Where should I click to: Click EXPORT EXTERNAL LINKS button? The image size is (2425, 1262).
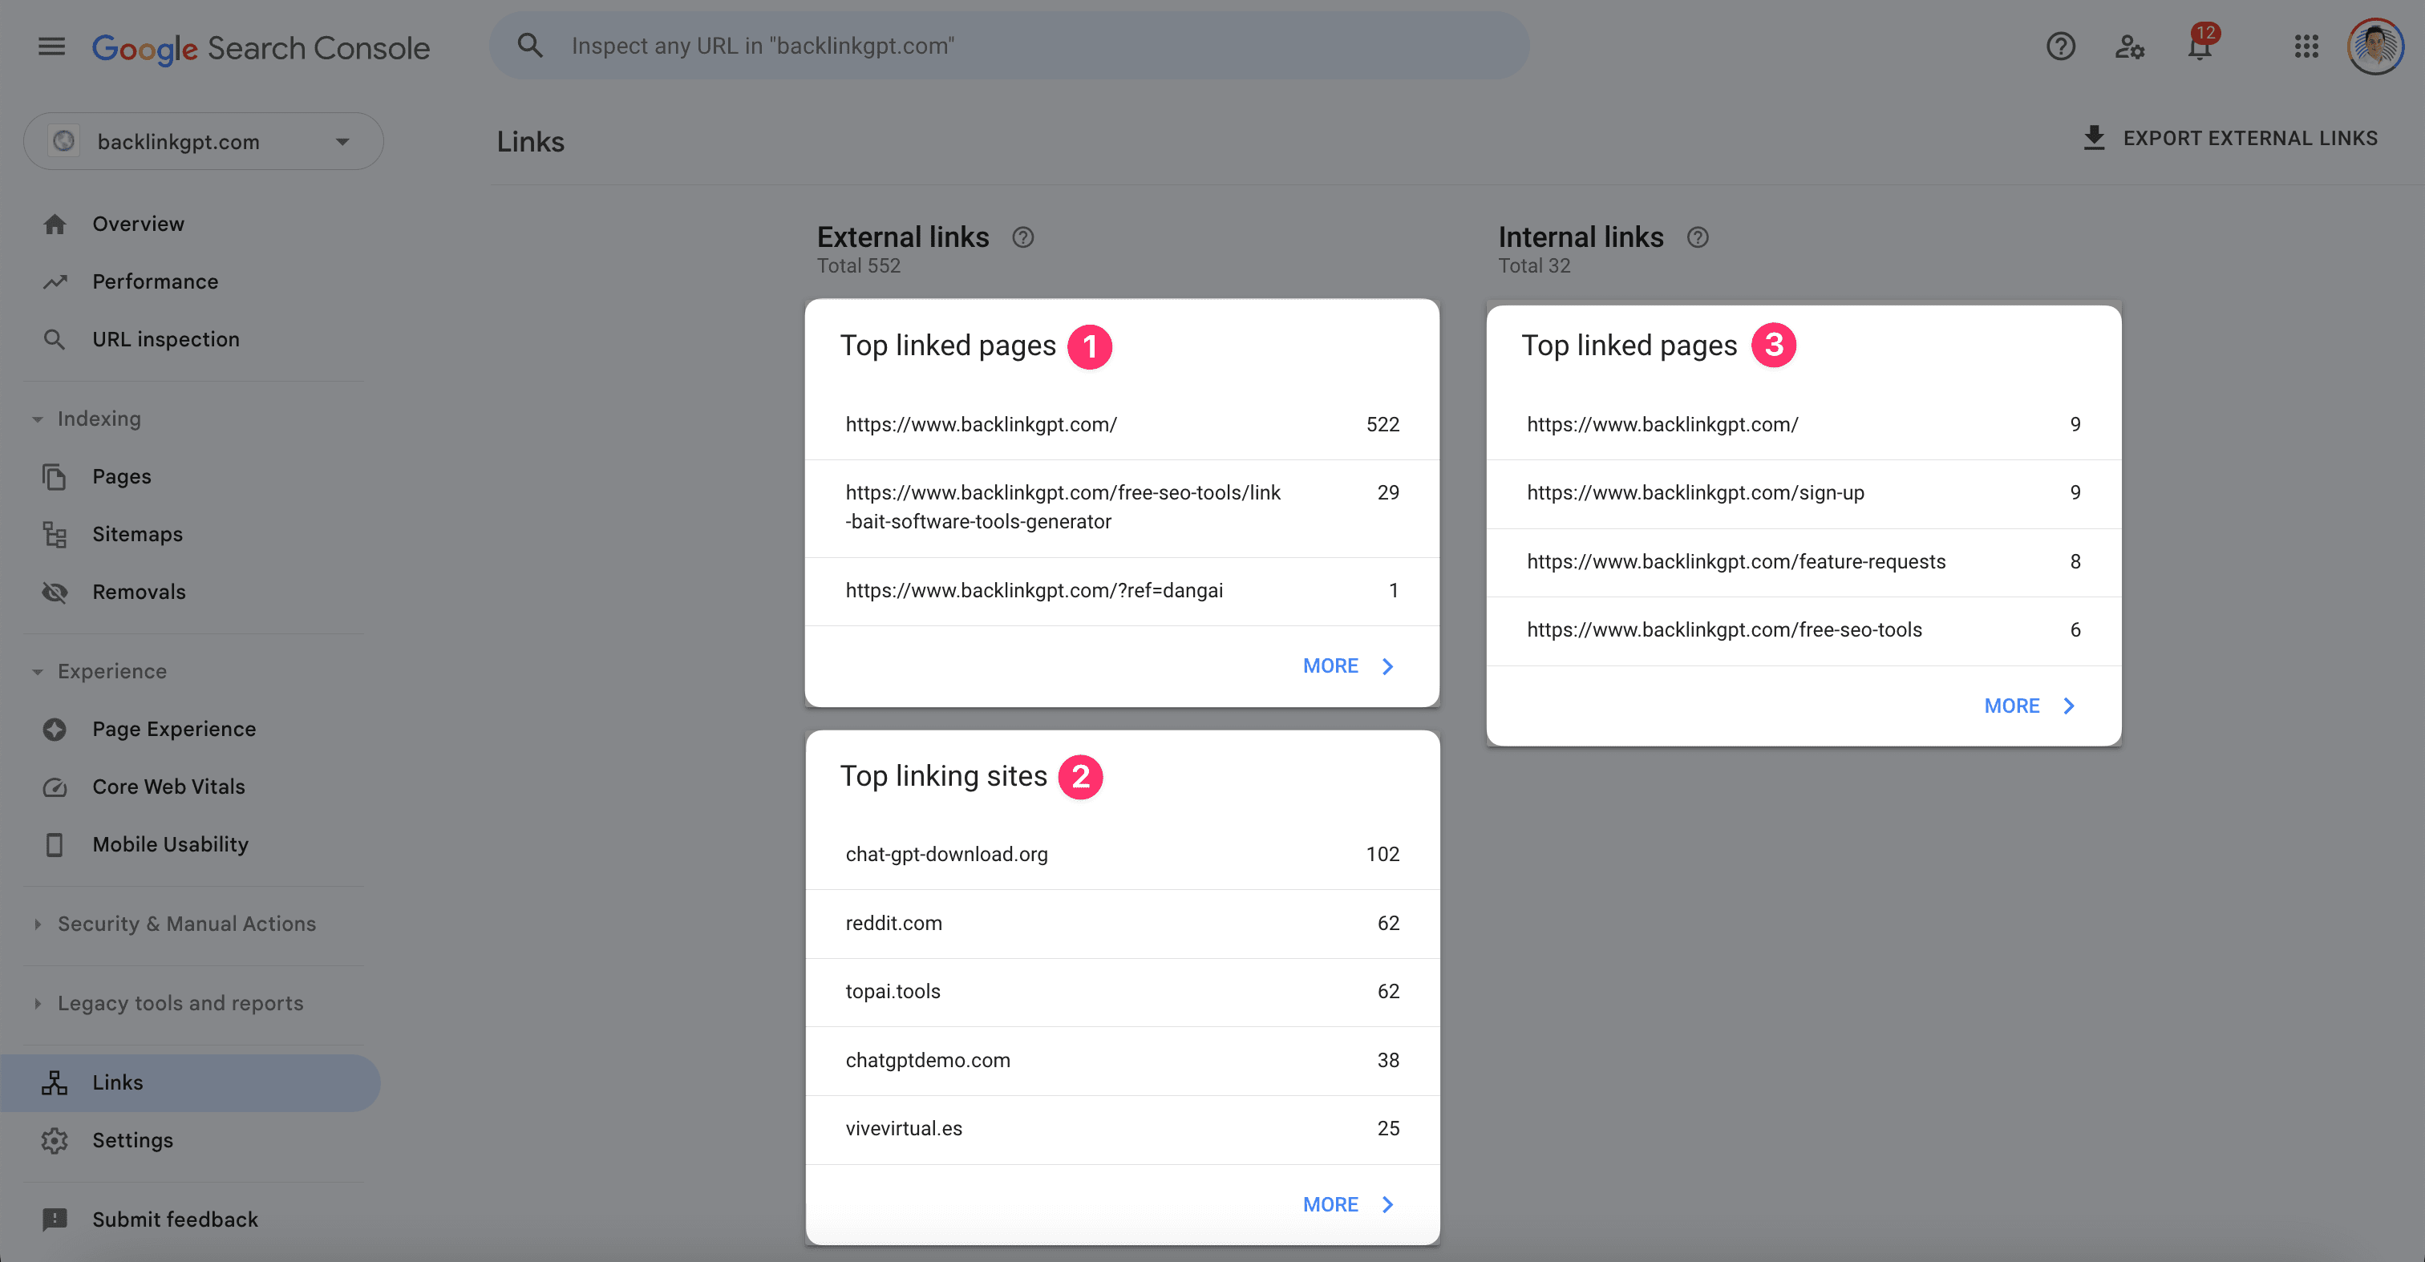2229,139
